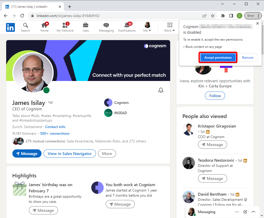Screen dimensions: 264x218
Task: View 275 mutual connections
Action: click(86, 141)
